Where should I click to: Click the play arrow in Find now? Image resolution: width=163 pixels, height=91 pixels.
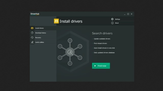95,66
